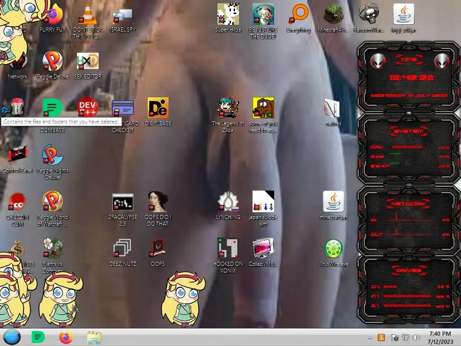461x346 pixels.
Task: Open the network tray icon
Action: (x=406, y=337)
